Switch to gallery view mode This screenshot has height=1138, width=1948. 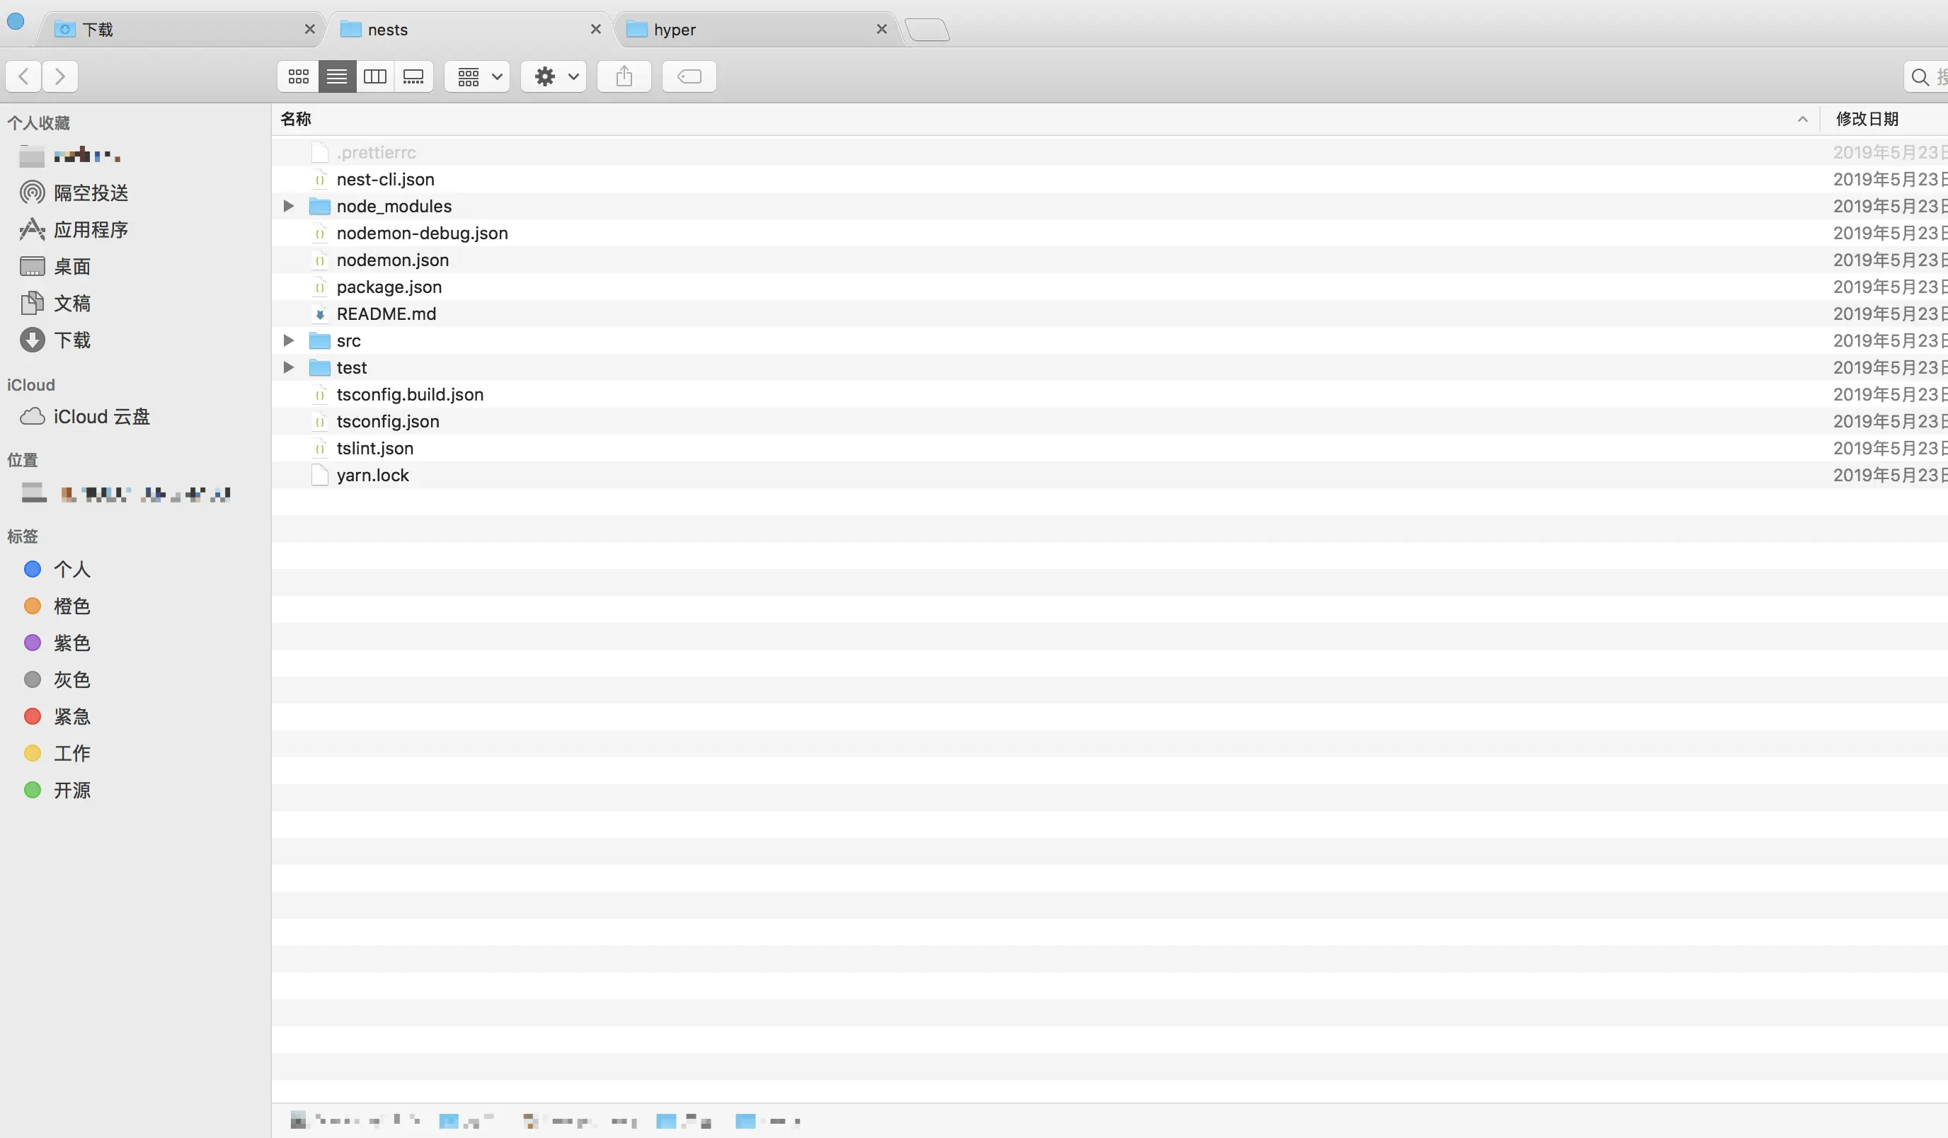pos(413,76)
